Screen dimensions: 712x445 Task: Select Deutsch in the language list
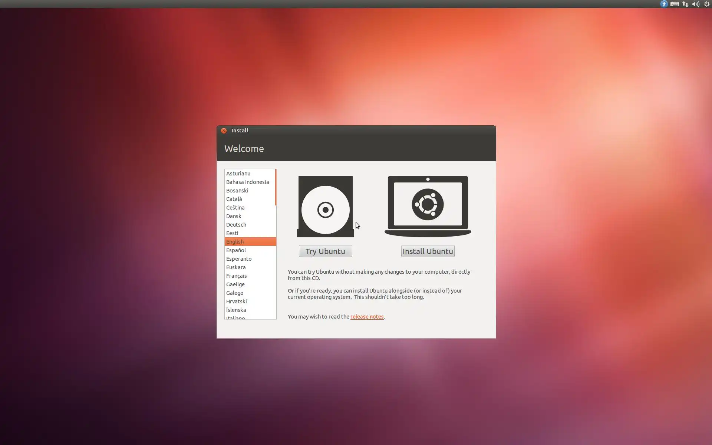236,225
